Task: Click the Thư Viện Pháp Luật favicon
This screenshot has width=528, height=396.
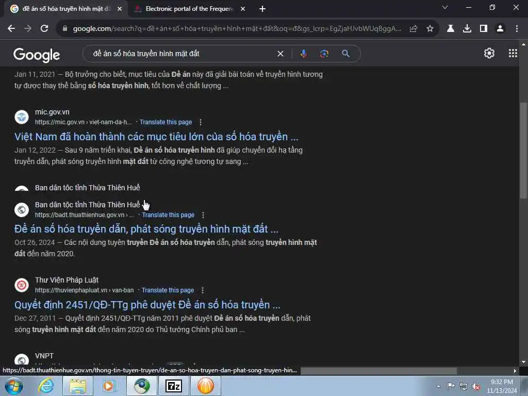Action: [x=22, y=285]
